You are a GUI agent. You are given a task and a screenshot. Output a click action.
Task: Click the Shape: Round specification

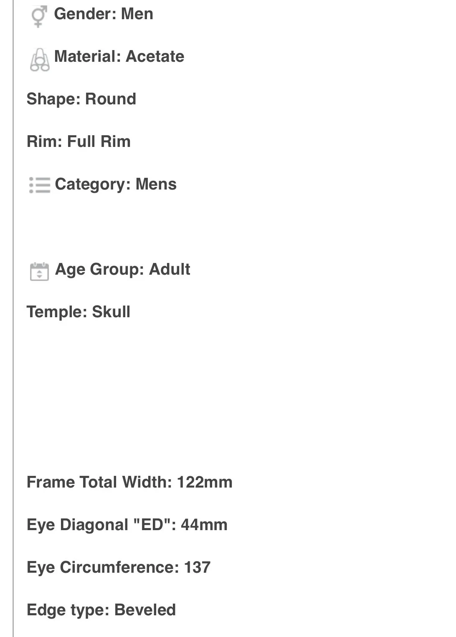coord(81,99)
